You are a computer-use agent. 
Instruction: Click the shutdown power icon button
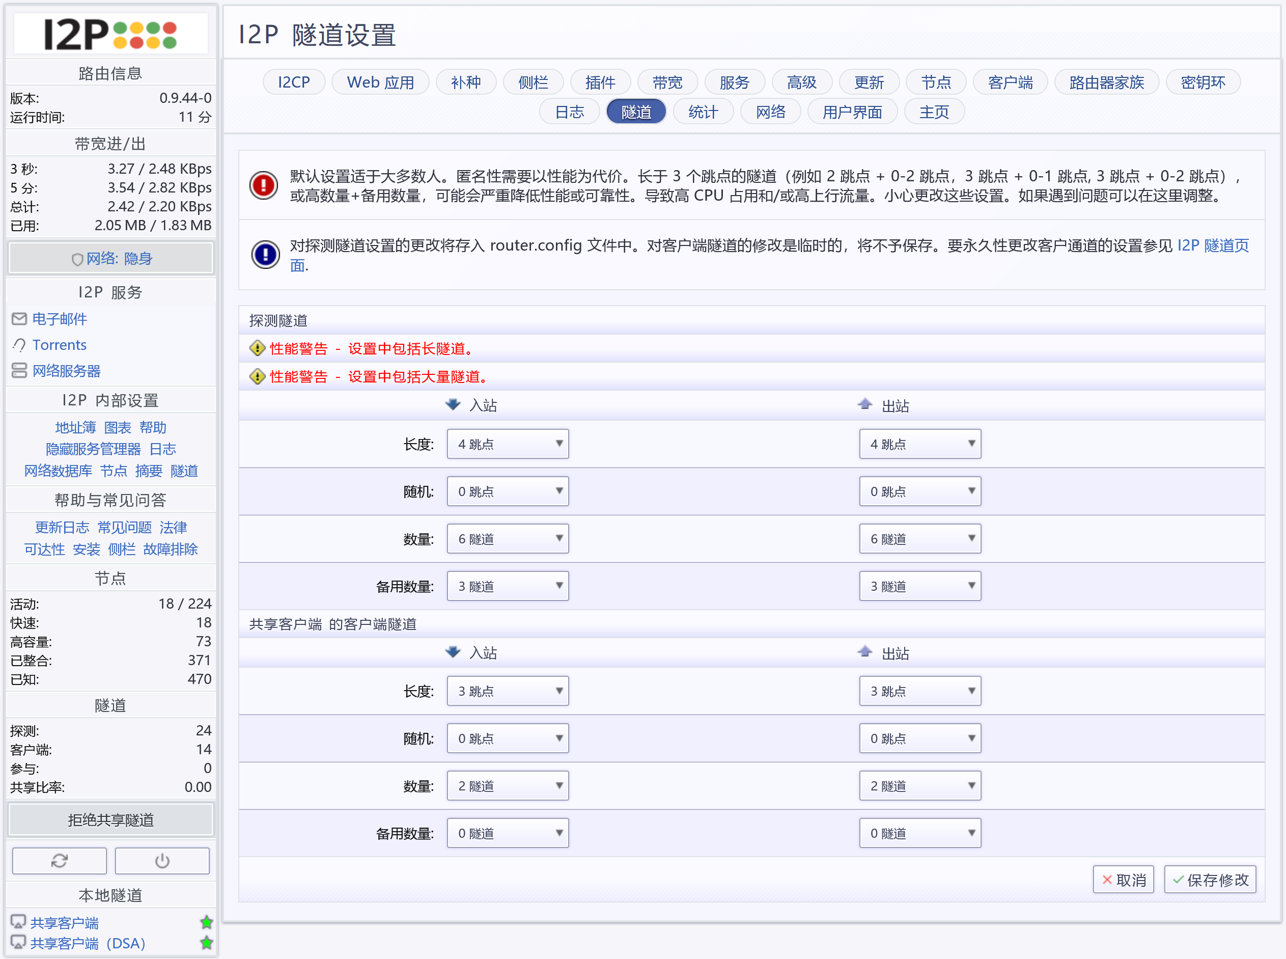(162, 860)
